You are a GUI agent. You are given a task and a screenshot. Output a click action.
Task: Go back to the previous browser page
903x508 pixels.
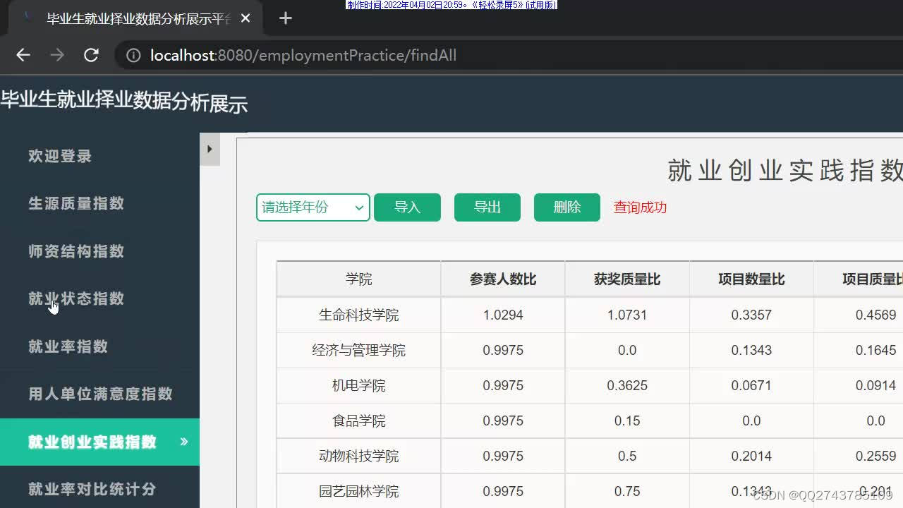coord(23,55)
